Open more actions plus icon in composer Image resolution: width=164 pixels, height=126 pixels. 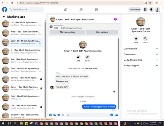pyautogui.click(x=51, y=115)
